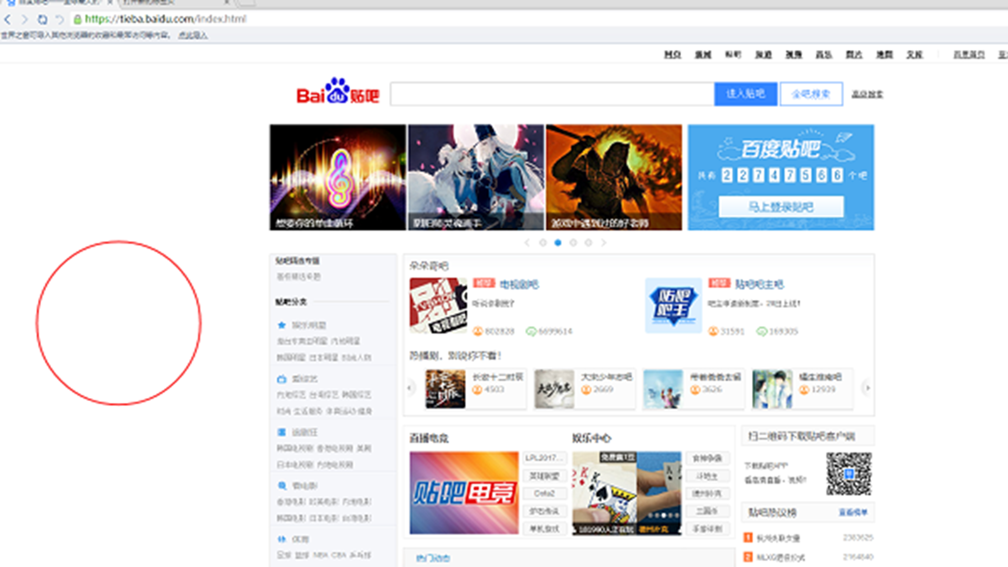Click the TV category icon in sidebar
Screen dimensions: 1008x567
(x=281, y=379)
